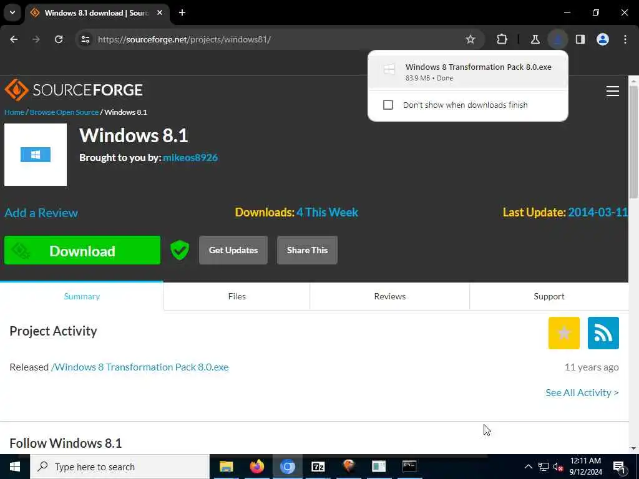Image resolution: width=639 pixels, height=479 pixels.
Task: Click the taskbar search box
Action: (x=120, y=467)
